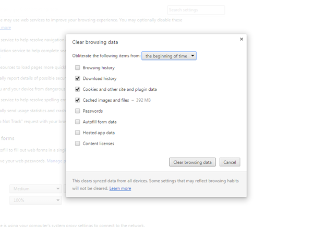313x227 pixels.
Task: Check the Autofill form data checkbox
Action: 78,122
